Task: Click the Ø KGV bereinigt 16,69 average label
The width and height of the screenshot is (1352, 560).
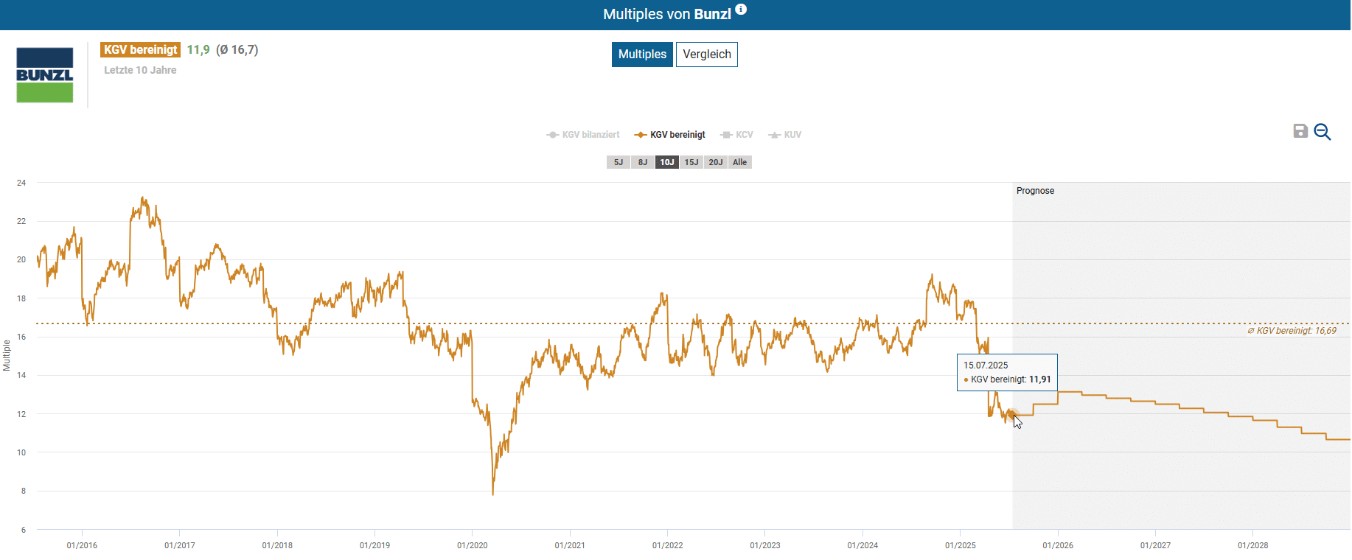Action: point(1292,331)
